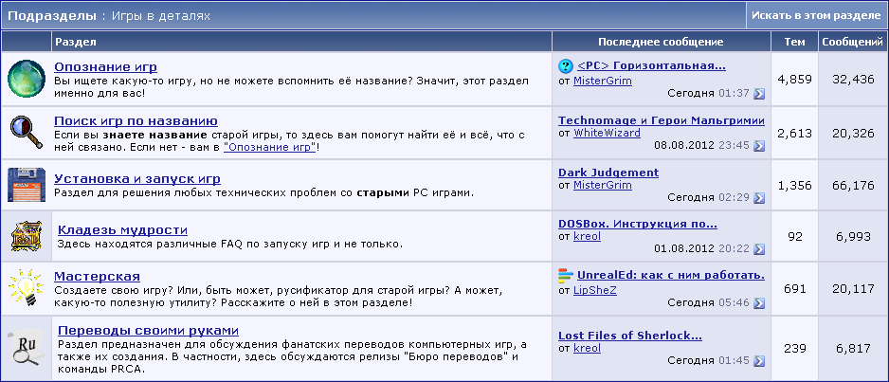Open the Искать в этом разделе search menu
The width and height of the screenshot is (889, 382).
(816, 15)
